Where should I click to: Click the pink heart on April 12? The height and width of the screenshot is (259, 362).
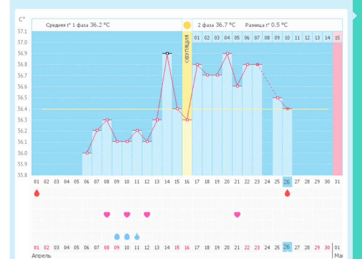pos(147,214)
